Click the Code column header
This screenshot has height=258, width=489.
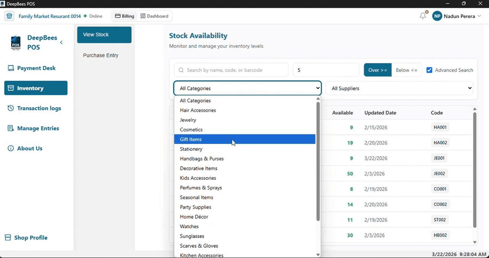437,113
